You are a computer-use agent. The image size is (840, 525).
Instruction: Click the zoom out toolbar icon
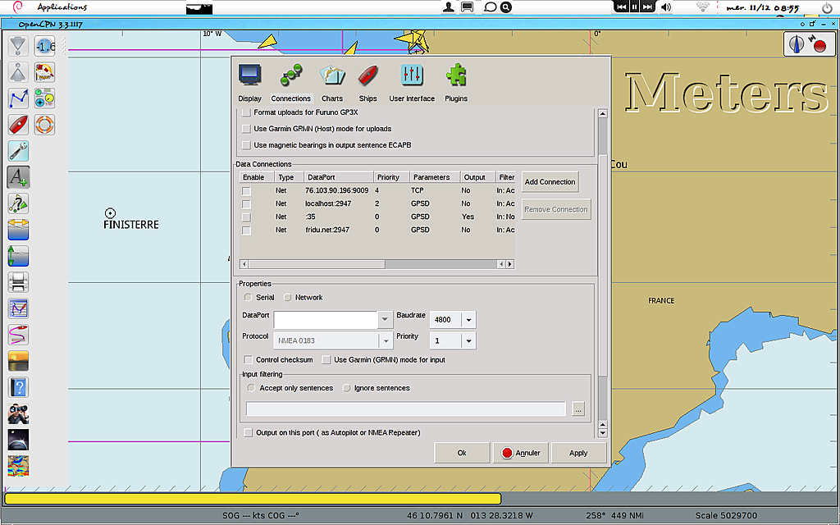pyautogui.click(x=18, y=72)
